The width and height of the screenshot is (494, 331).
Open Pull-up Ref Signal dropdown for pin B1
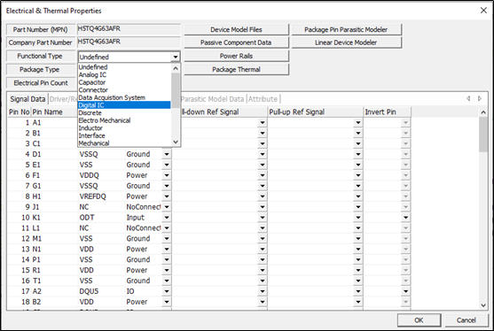[358, 134]
